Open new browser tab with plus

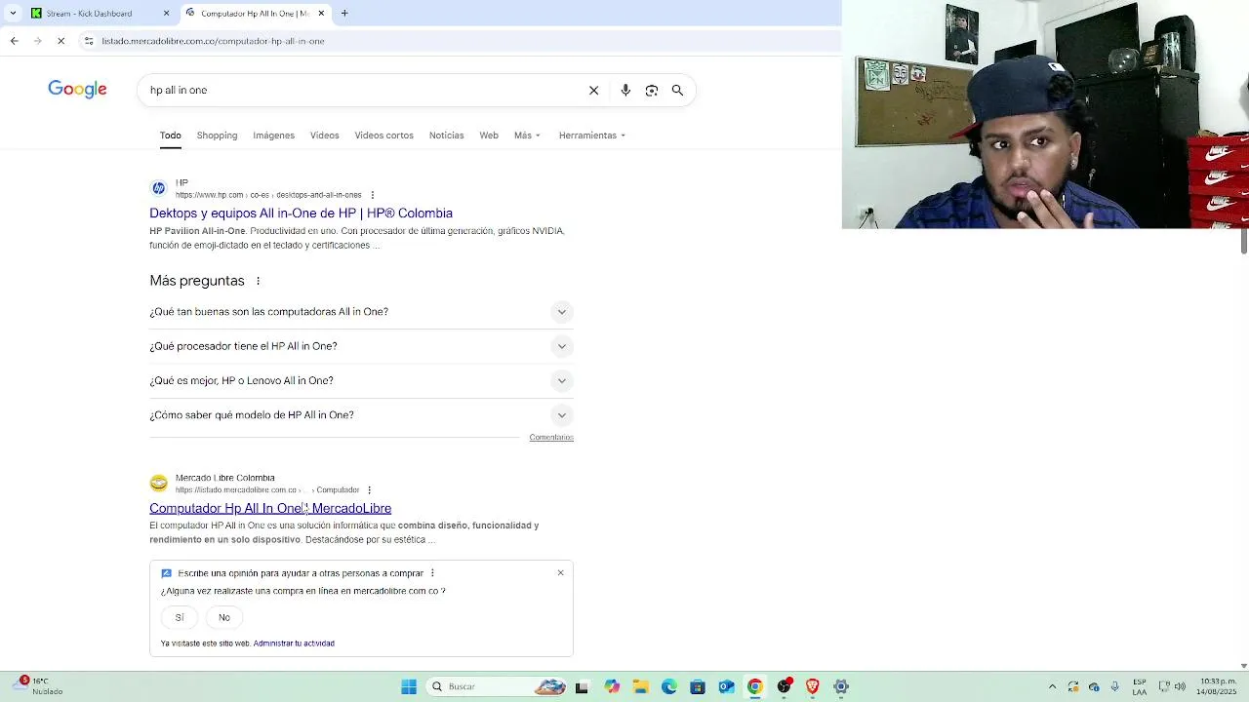click(344, 14)
